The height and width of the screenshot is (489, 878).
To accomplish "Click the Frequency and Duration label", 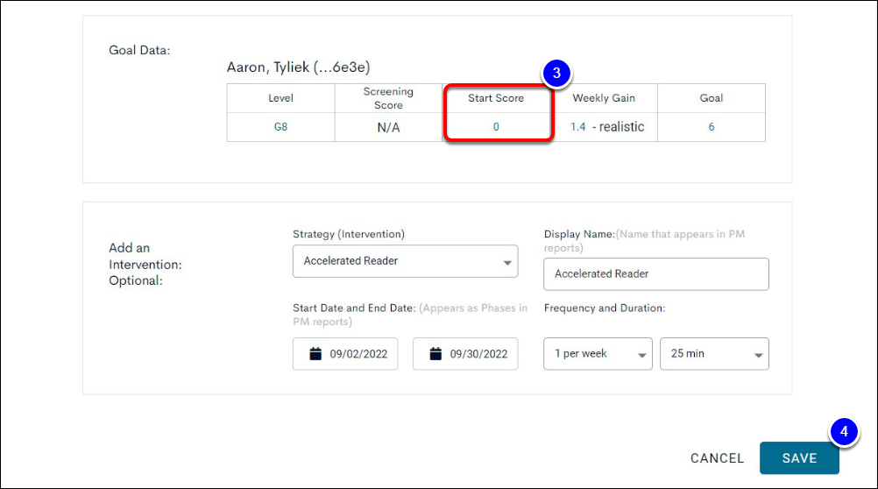I will [x=605, y=308].
